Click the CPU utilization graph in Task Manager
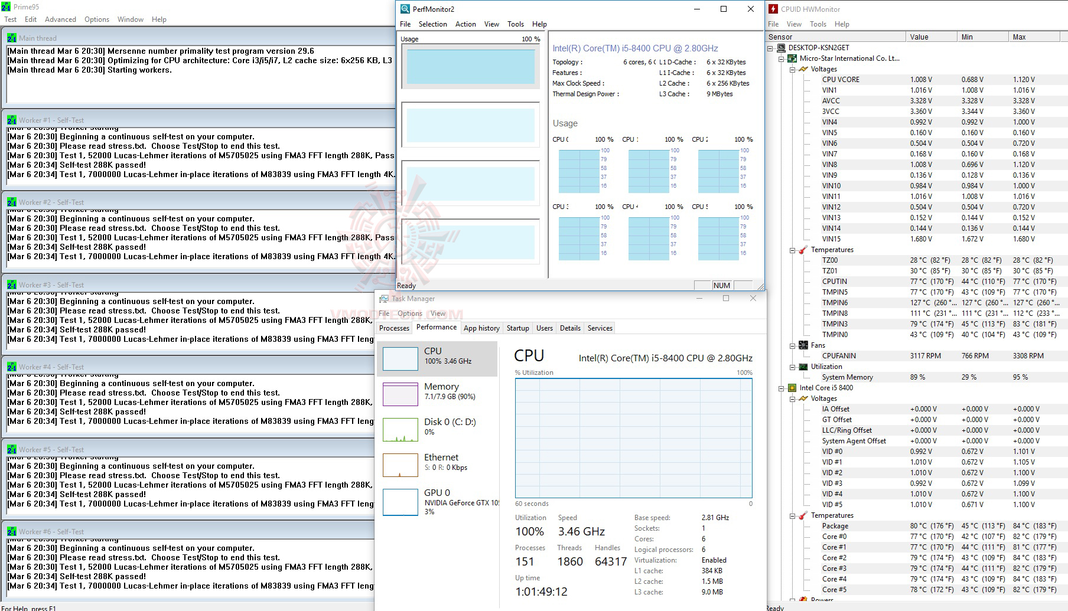1068x611 pixels. point(633,439)
